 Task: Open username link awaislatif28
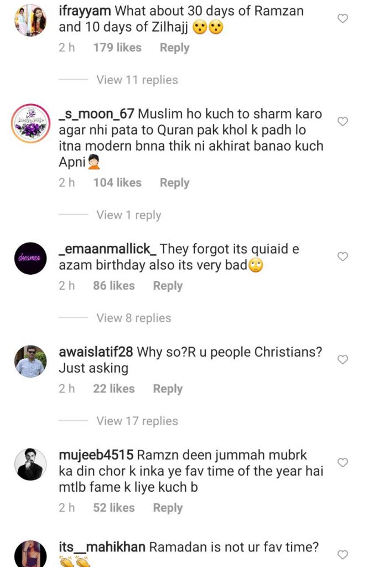[96, 352]
